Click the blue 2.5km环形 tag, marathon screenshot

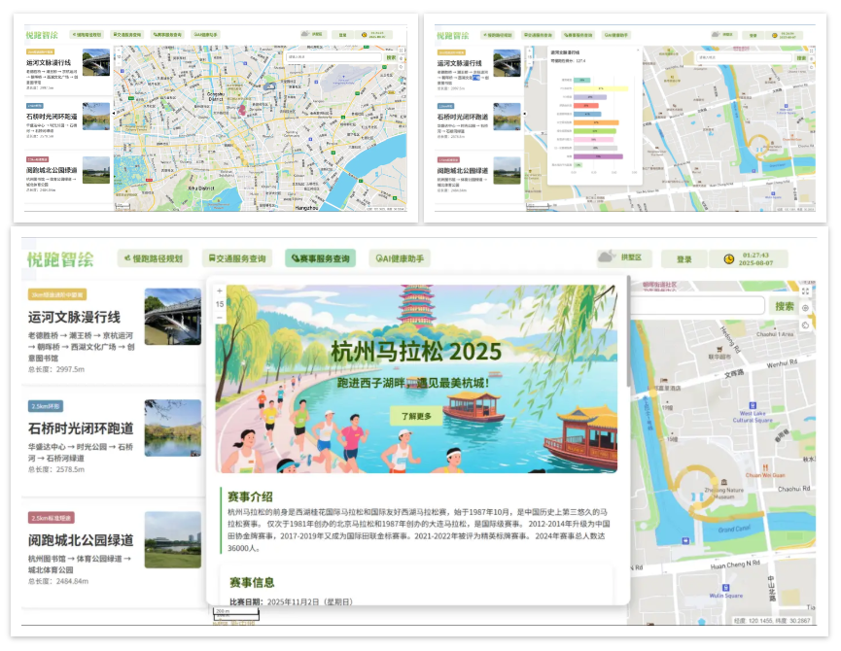[46, 406]
